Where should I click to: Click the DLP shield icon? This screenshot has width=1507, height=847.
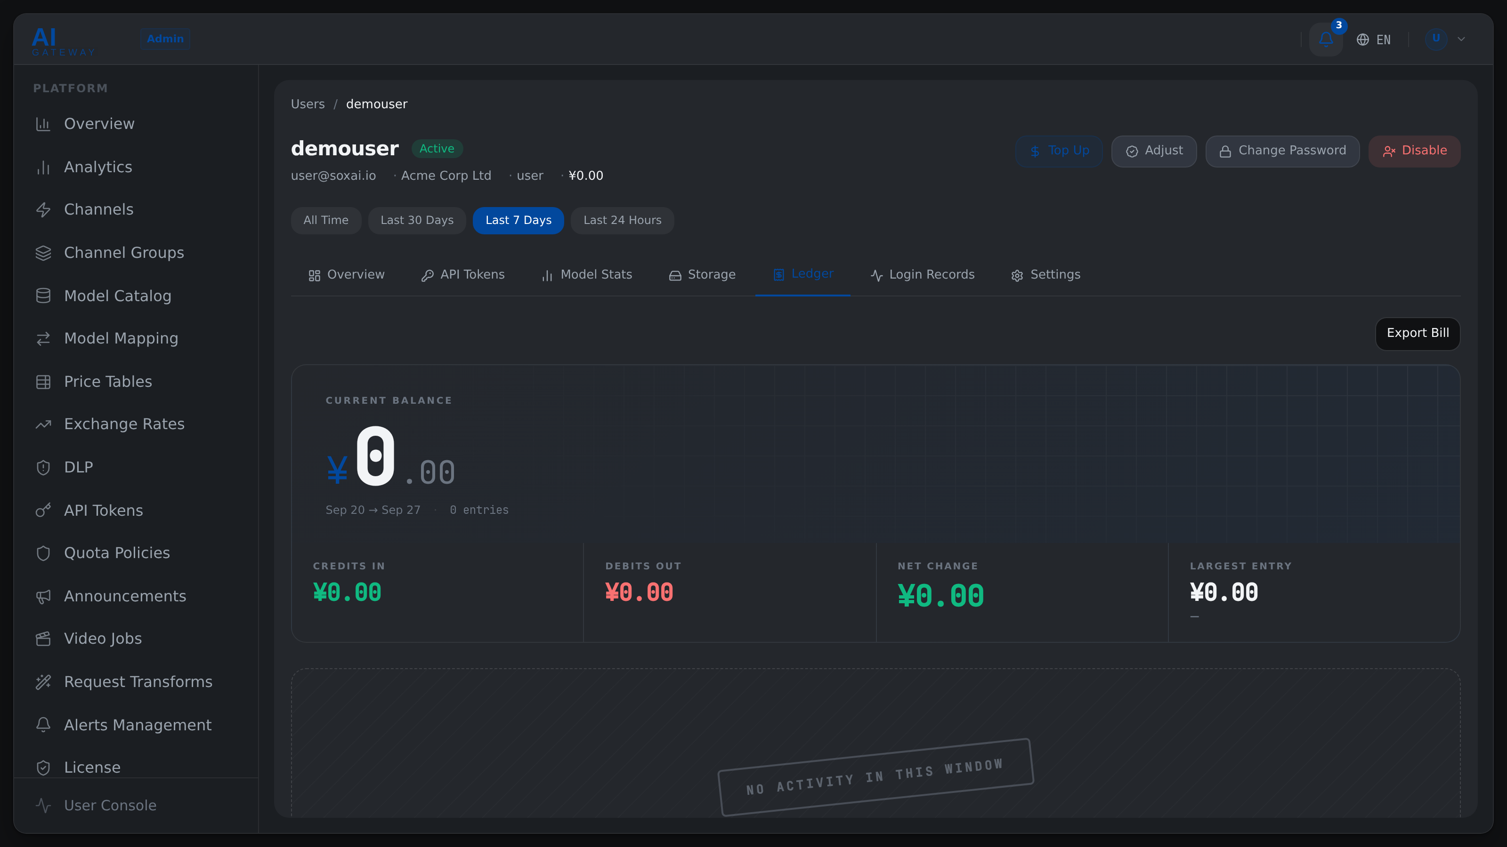coord(43,468)
